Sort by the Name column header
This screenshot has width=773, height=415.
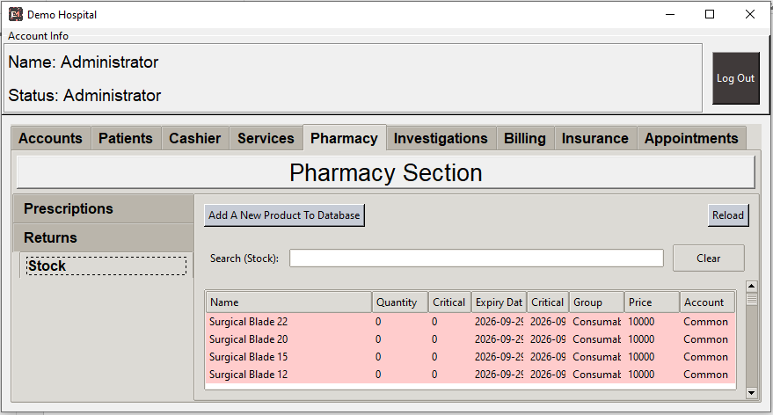coord(289,302)
